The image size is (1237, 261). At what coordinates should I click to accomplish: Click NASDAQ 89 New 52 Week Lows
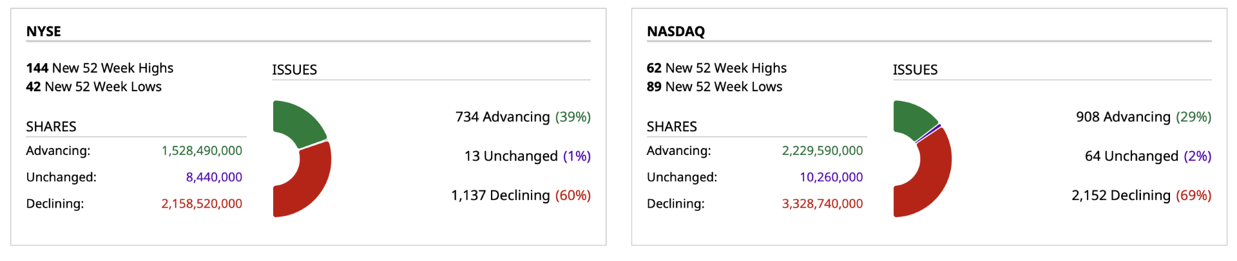[714, 86]
